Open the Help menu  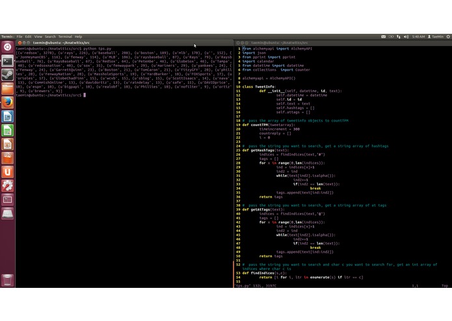tap(79, 36)
